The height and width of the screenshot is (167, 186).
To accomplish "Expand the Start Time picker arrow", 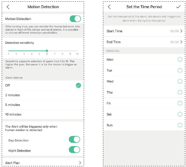I will [181, 31].
